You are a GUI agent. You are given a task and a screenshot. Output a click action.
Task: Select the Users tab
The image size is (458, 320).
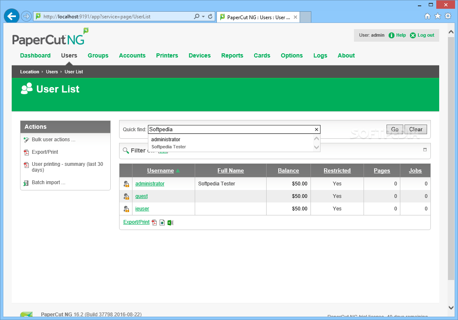(x=69, y=55)
